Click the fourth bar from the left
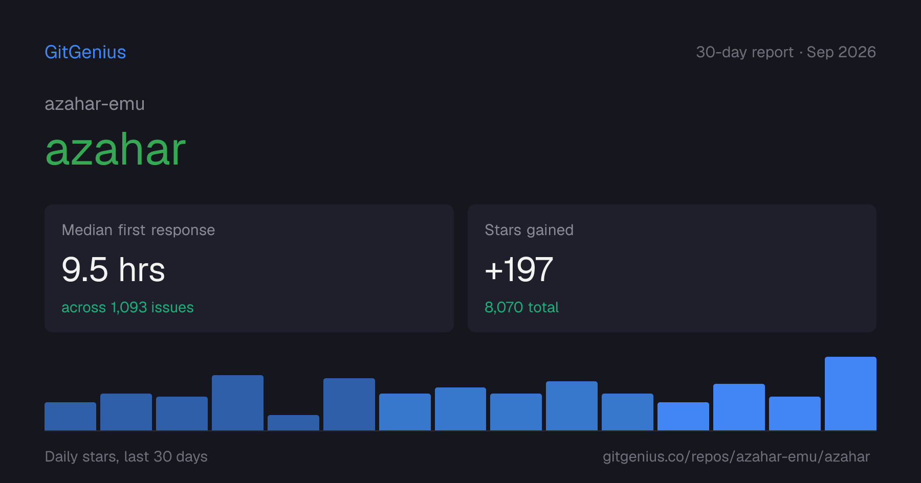The height and width of the screenshot is (483, 921). [237, 403]
